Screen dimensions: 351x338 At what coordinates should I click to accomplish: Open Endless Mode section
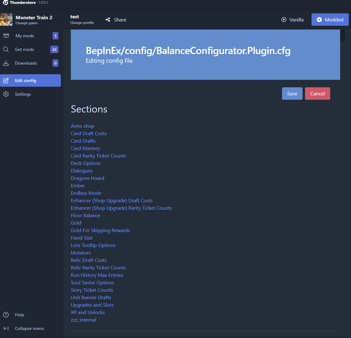pos(86,193)
